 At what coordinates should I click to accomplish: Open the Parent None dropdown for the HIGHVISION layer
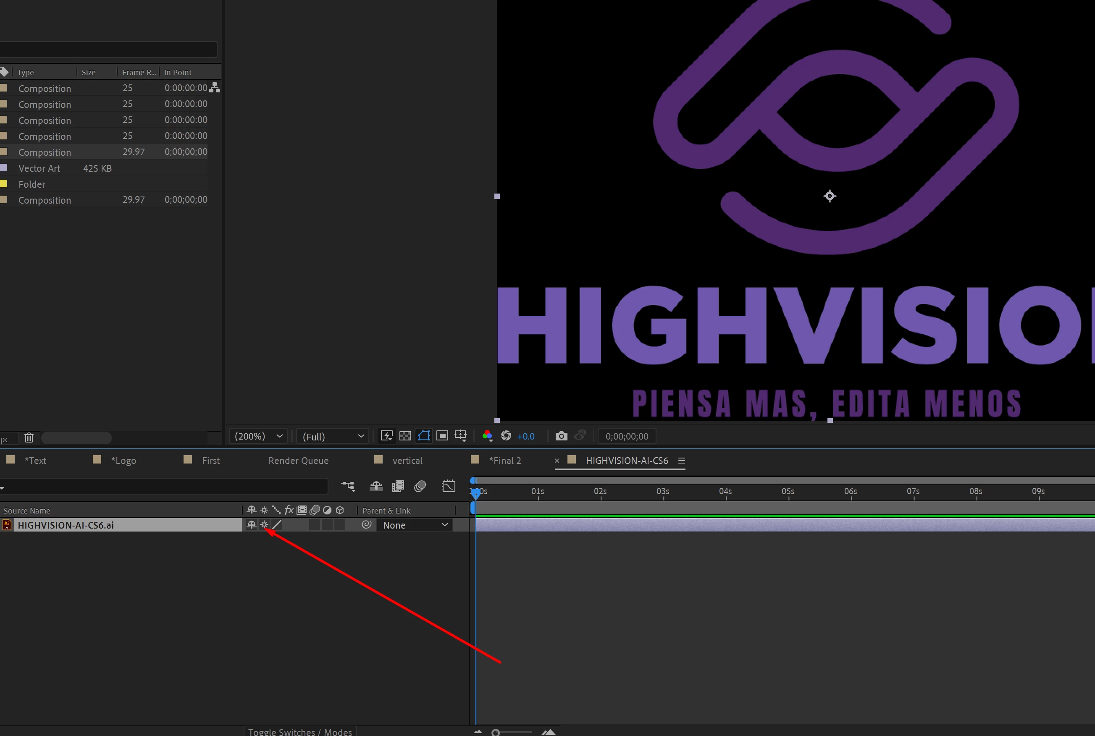[x=415, y=525]
